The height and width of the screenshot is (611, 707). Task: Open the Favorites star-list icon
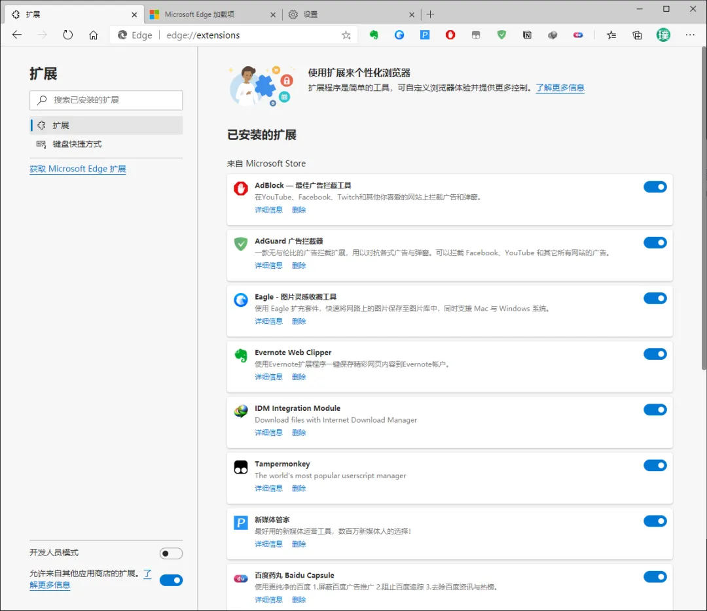click(x=611, y=35)
